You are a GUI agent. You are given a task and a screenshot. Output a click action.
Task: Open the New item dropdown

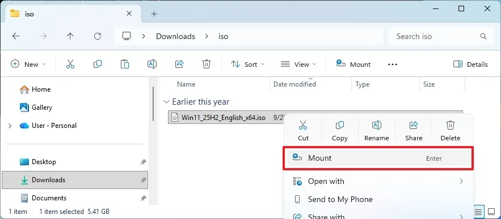[x=28, y=65]
